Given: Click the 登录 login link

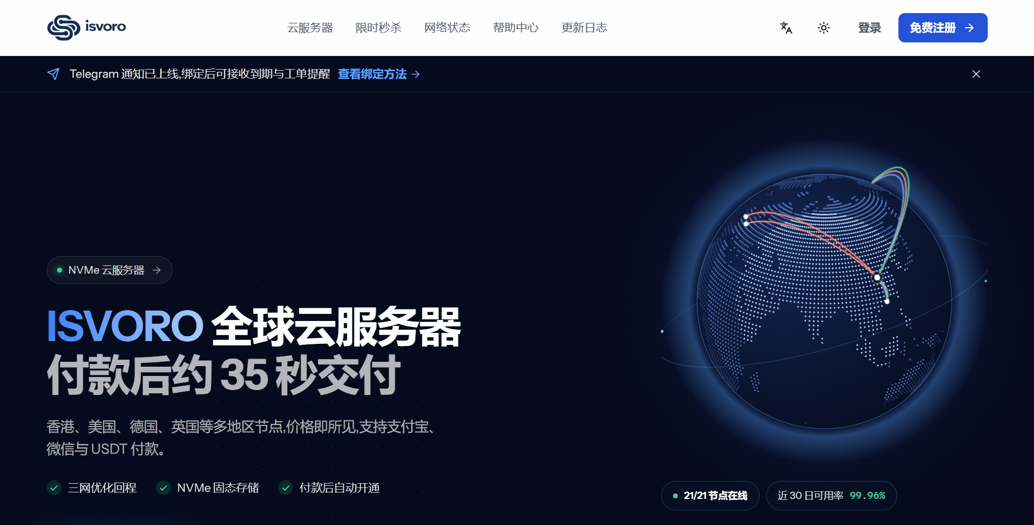Looking at the screenshot, I should tap(870, 28).
